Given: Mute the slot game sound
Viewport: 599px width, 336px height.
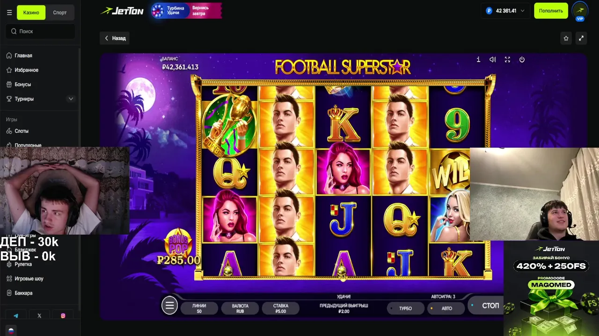Looking at the screenshot, I should point(493,60).
